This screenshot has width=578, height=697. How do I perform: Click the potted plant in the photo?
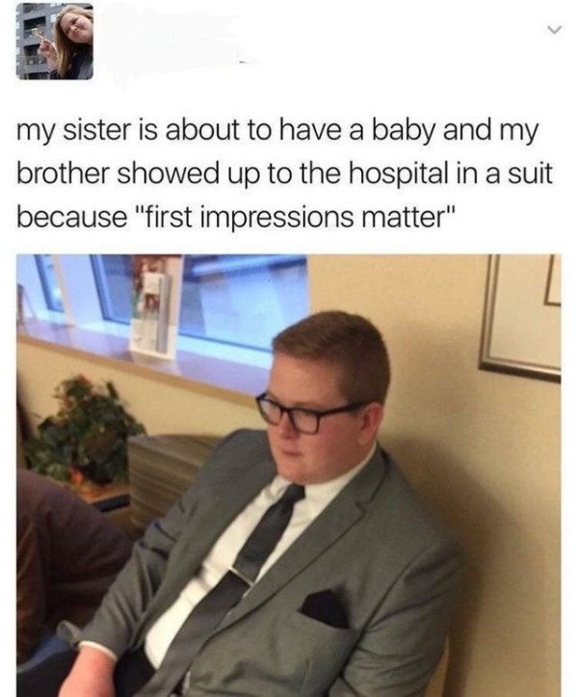pyautogui.click(x=82, y=434)
